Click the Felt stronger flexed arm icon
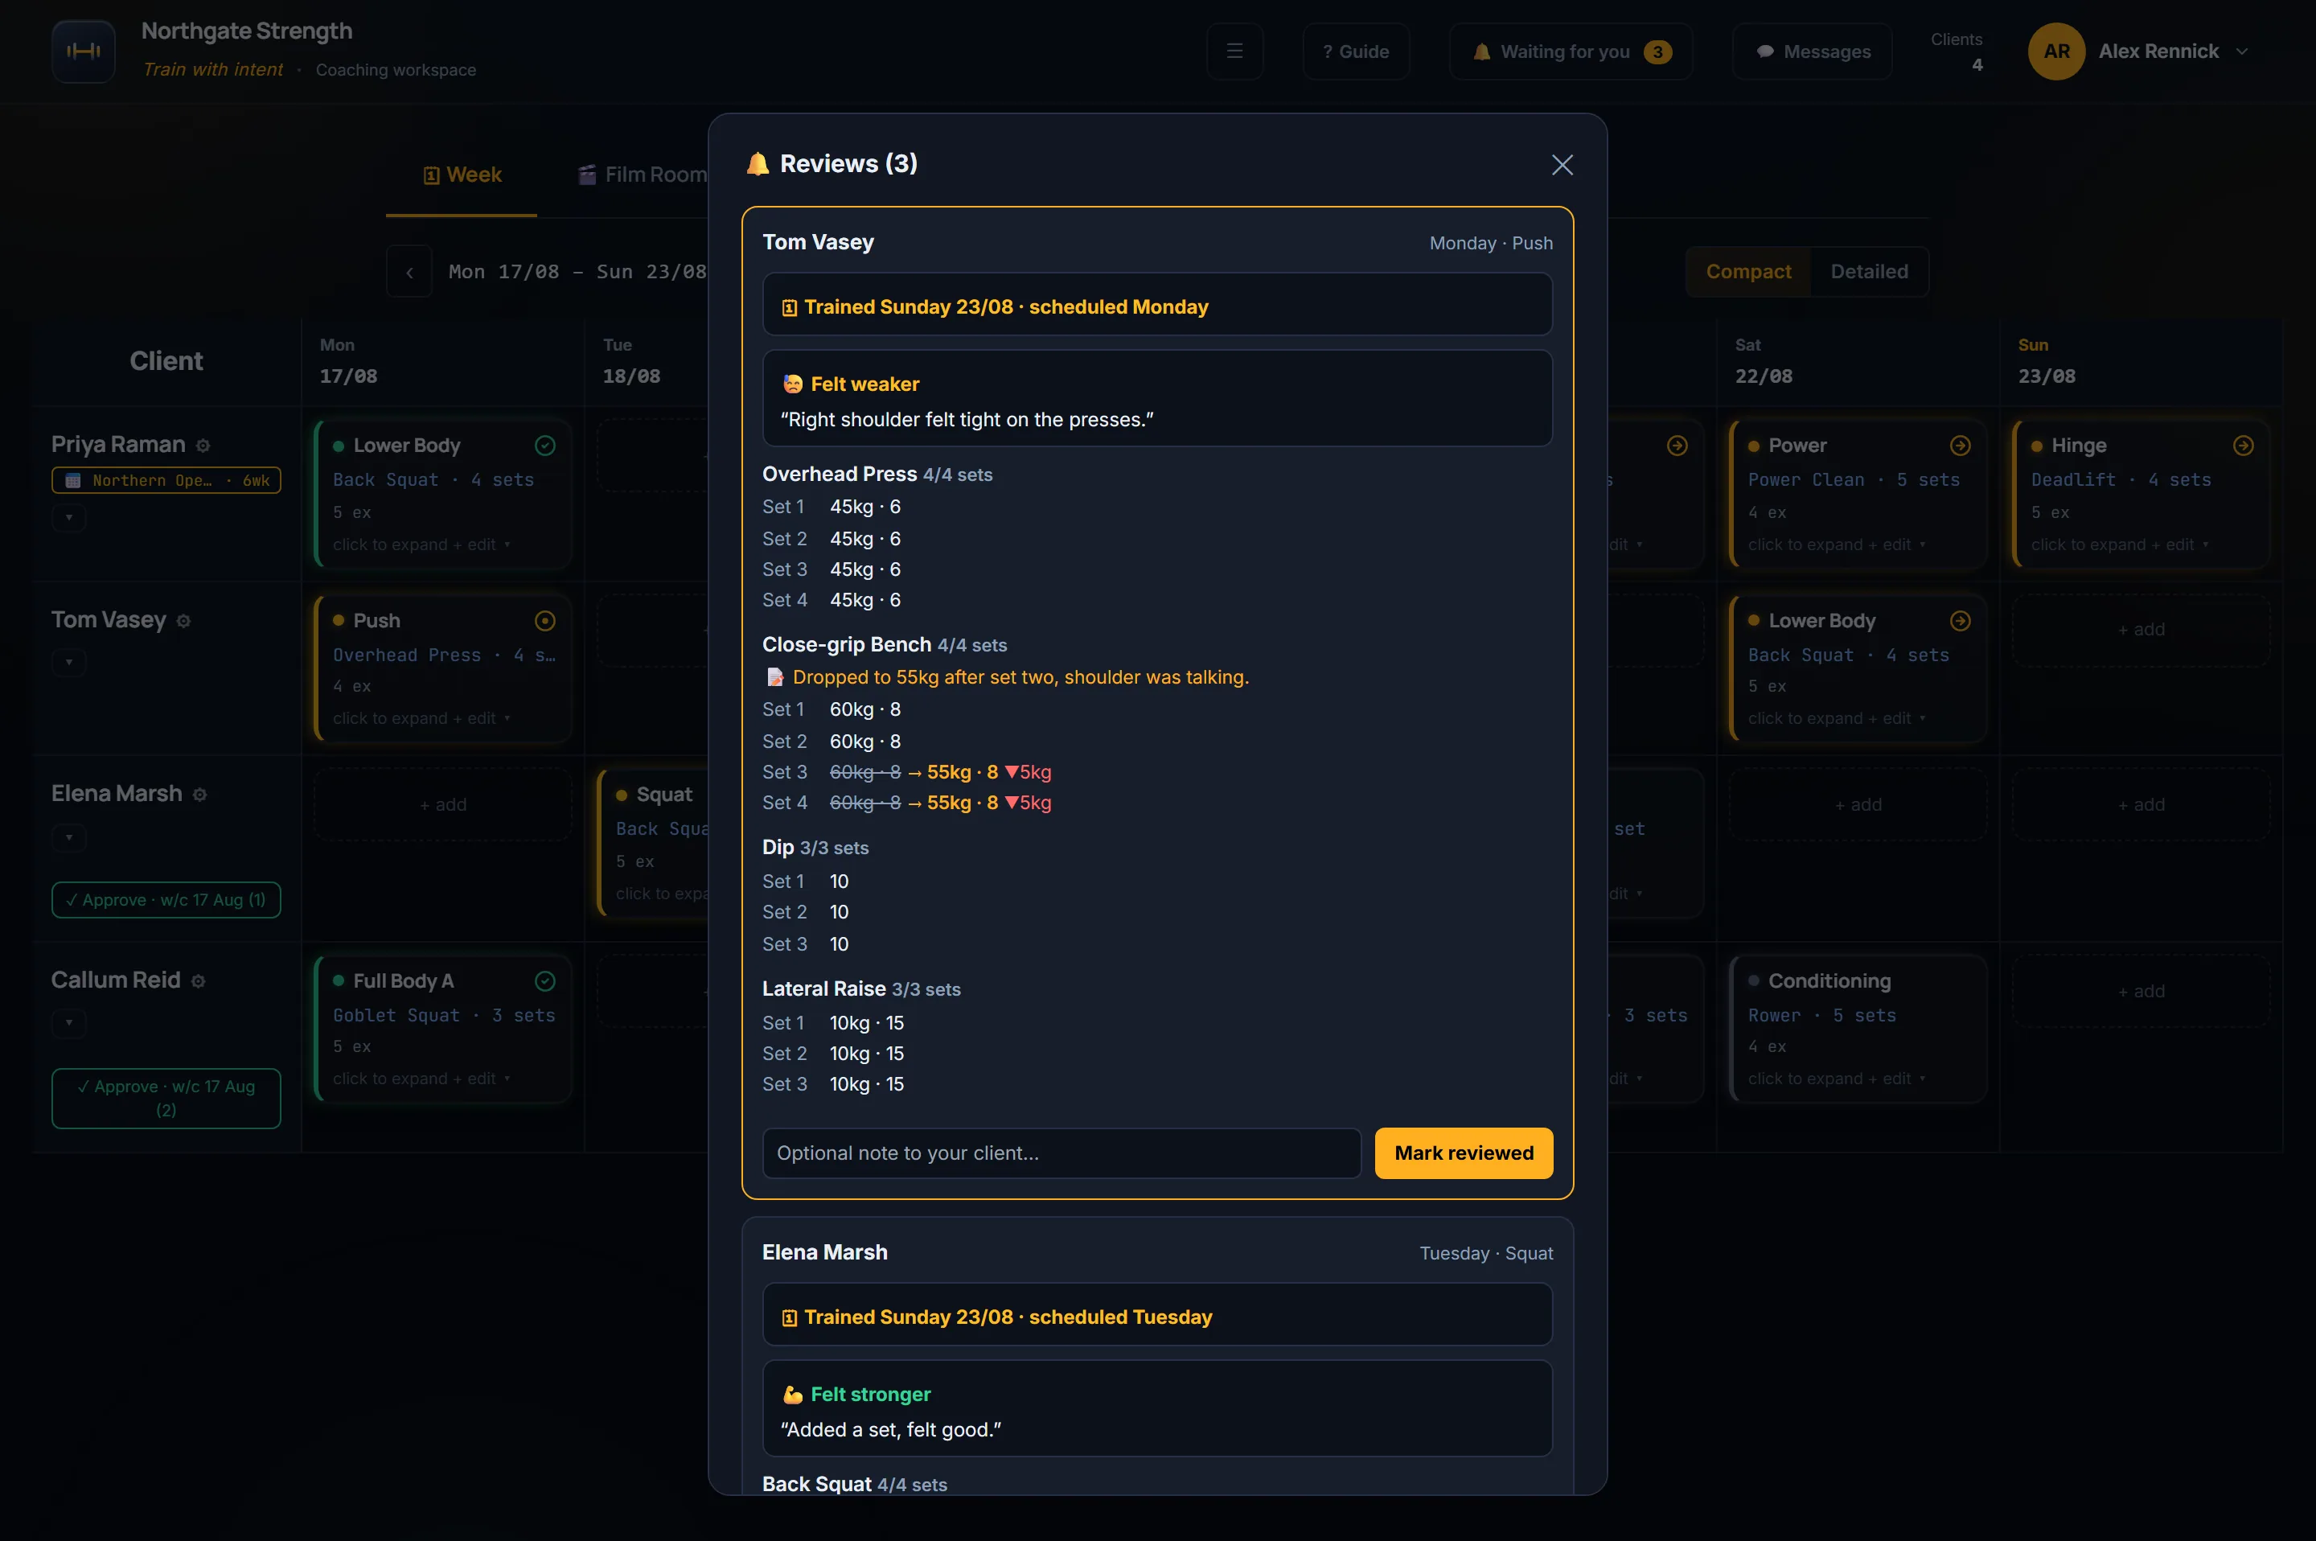2316x1541 pixels. pos(792,1395)
